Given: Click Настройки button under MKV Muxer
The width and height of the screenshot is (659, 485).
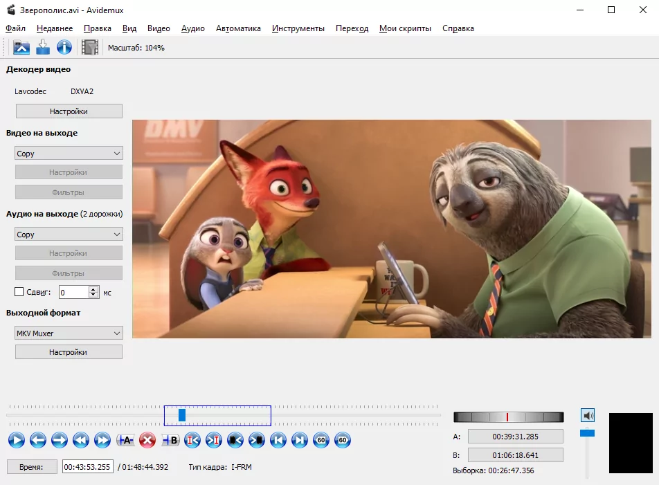Looking at the screenshot, I should coord(69,352).
